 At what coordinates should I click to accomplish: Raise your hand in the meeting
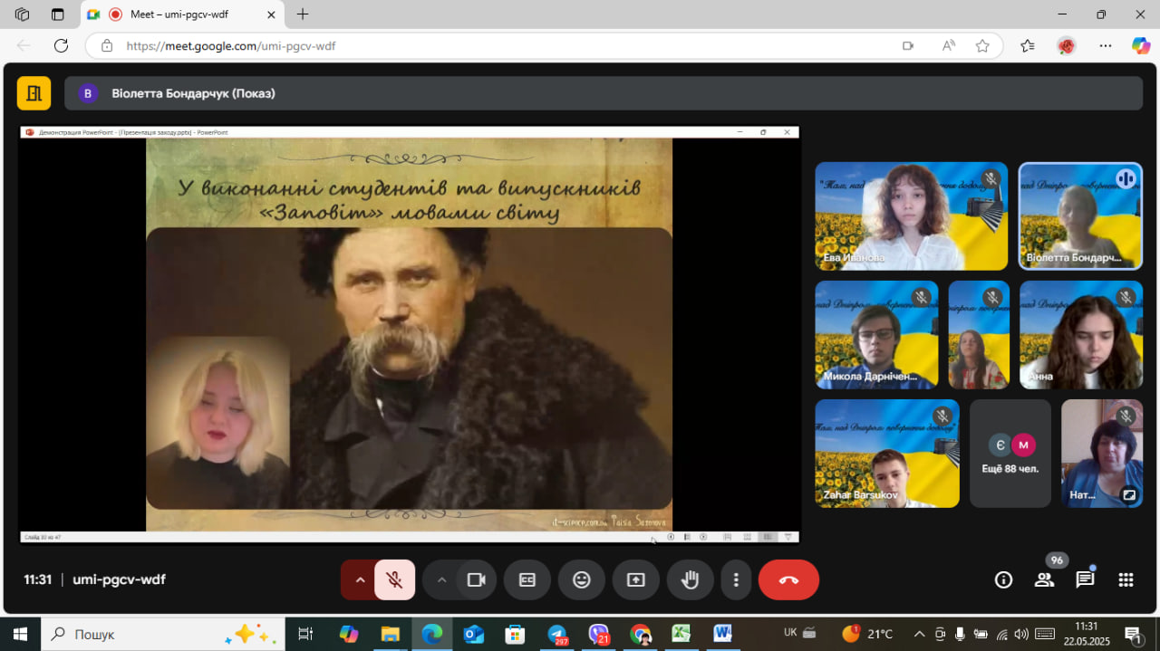691,580
